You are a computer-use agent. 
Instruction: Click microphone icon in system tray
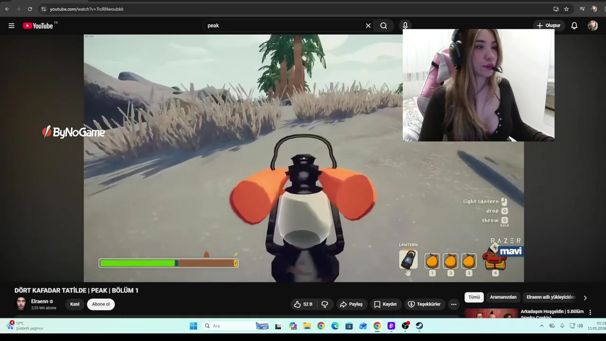click(x=562, y=326)
